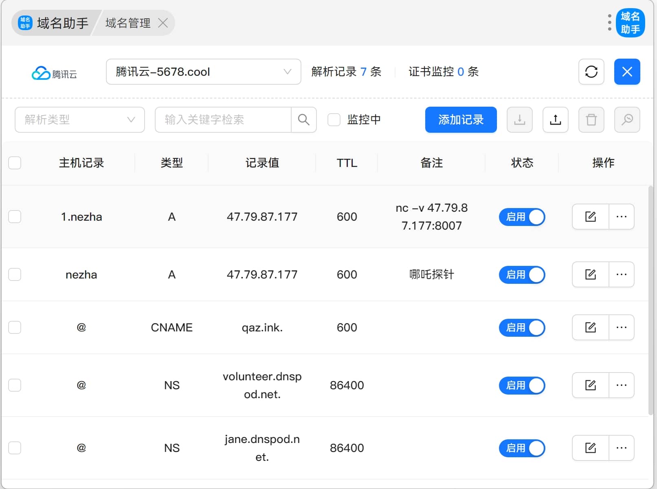
Task: Open the 腾讯云-5678.cool domain dropdown
Action: [203, 72]
